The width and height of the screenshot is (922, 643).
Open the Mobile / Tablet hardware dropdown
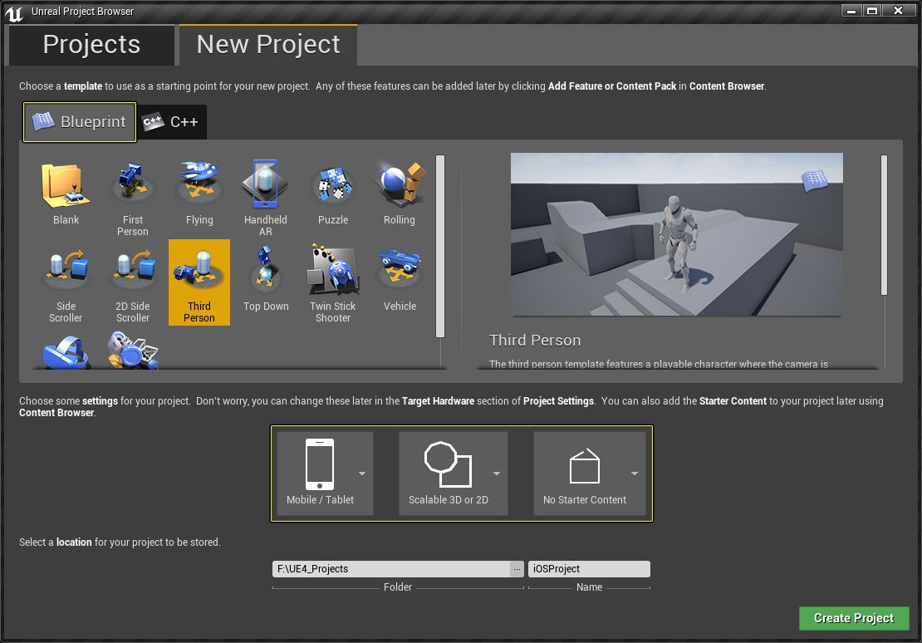pyautogui.click(x=362, y=474)
